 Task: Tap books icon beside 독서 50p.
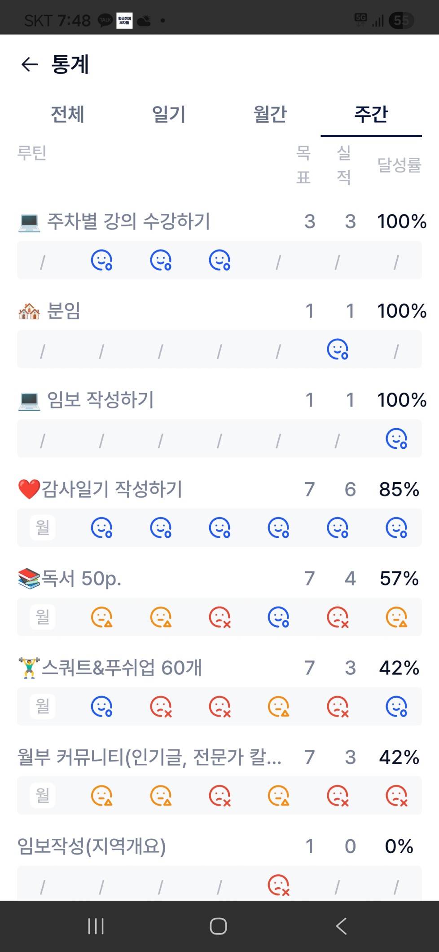(x=29, y=579)
